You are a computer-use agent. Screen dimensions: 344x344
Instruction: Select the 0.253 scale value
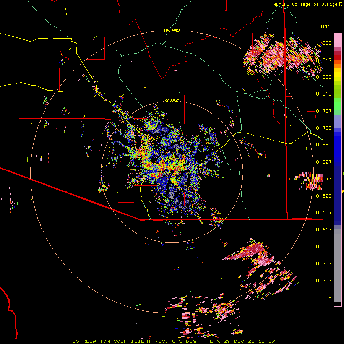coord(324,281)
